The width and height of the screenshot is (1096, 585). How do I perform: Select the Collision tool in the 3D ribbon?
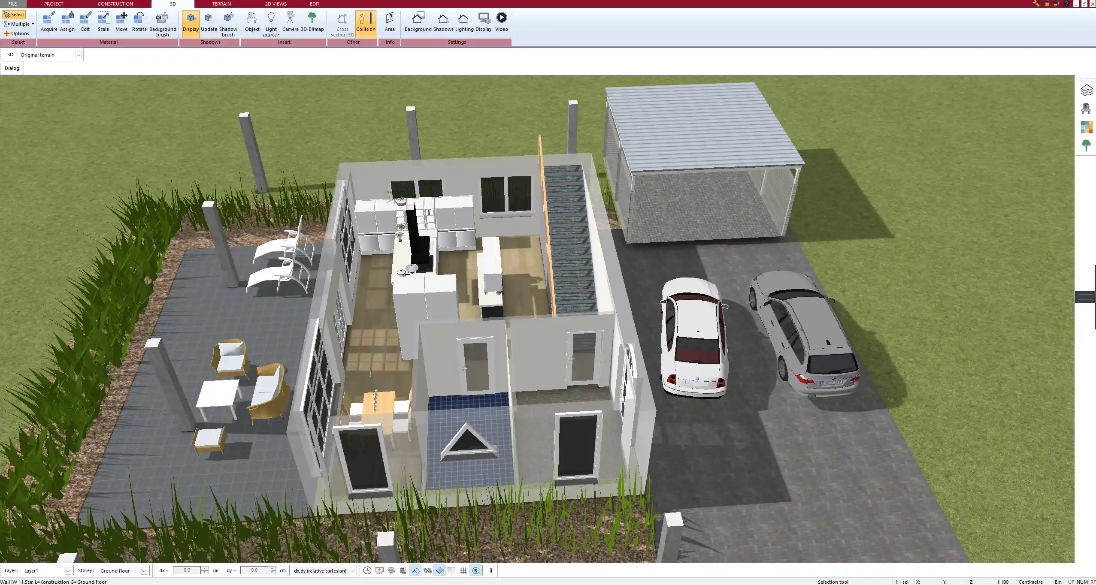coord(365,22)
